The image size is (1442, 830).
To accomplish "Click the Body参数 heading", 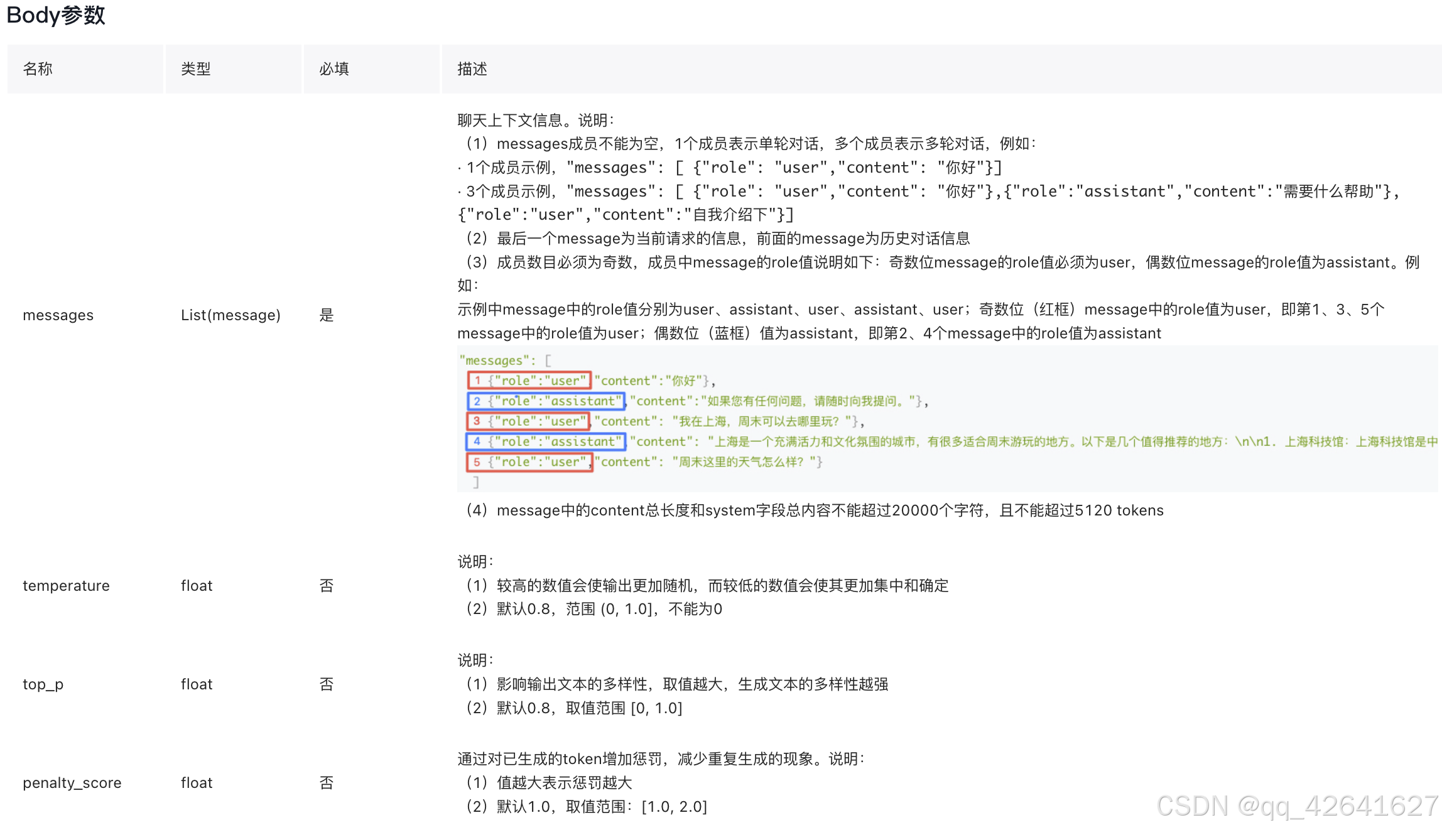I will [55, 14].
